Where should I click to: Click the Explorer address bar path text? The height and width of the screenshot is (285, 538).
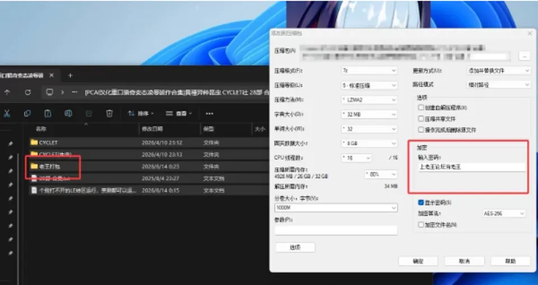(177, 92)
